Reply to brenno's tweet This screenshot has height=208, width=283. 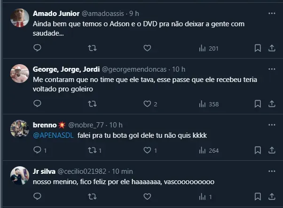(38, 150)
